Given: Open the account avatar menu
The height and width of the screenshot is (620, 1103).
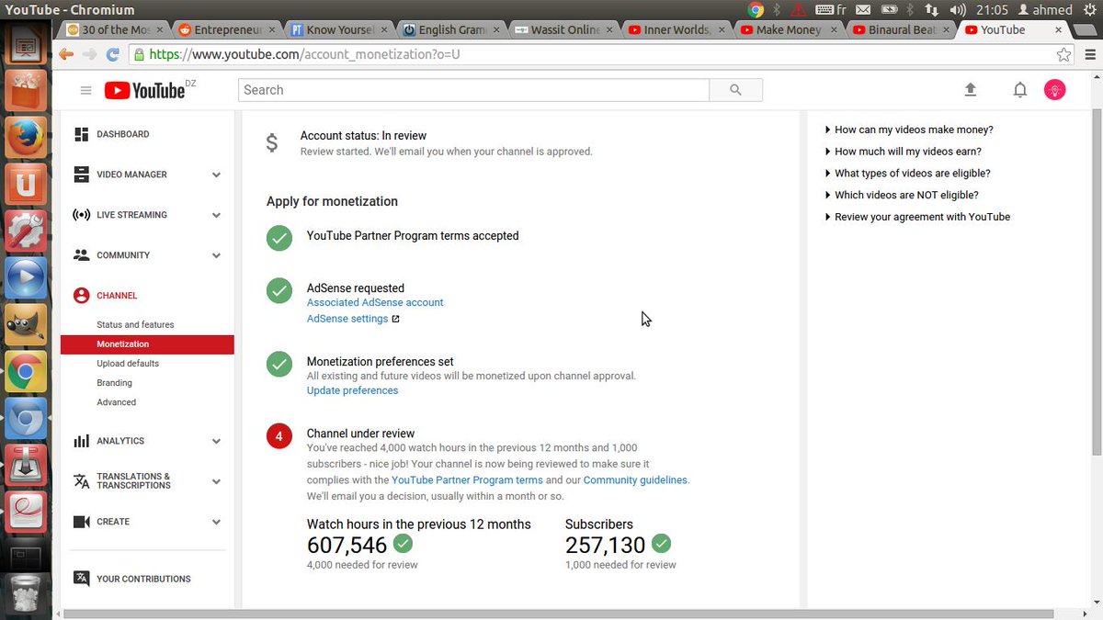Looking at the screenshot, I should (1055, 90).
